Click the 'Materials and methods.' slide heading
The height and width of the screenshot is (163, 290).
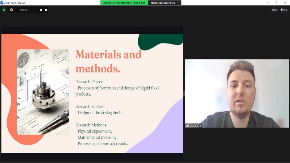point(108,61)
